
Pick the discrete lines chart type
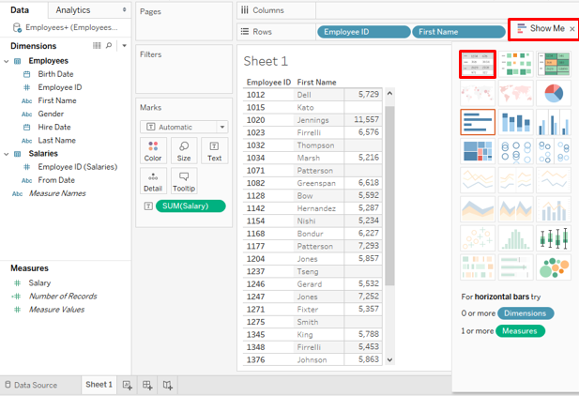(515, 180)
